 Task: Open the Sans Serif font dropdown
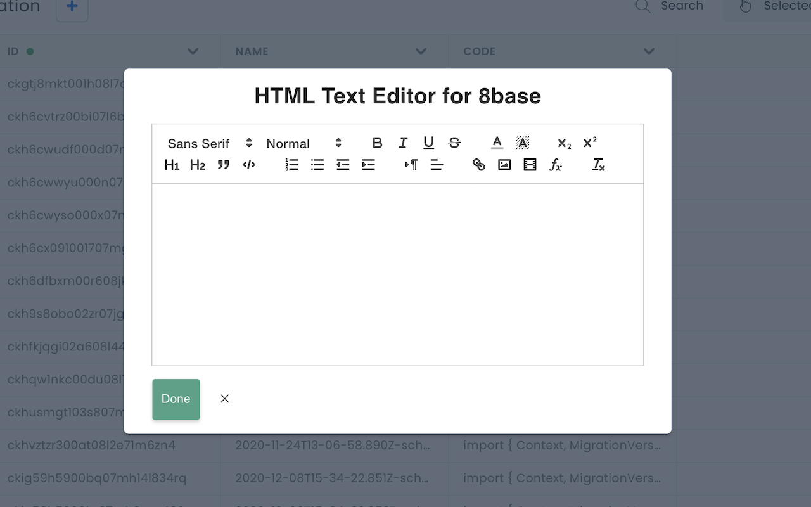point(210,143)
